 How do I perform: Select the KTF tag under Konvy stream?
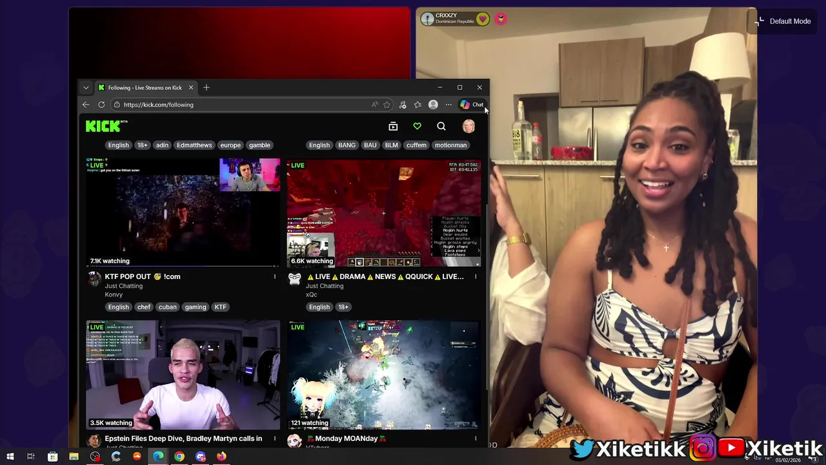coord(220,307)
